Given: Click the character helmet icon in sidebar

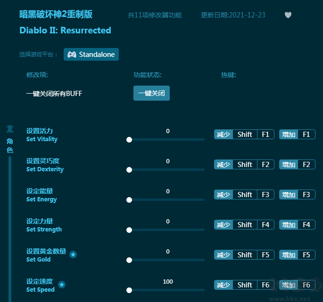Looking at the screenshot, I should [x=10, y=129].
